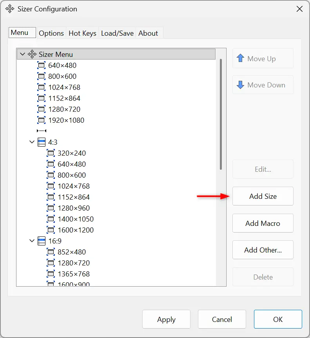
Task: Select the 1920×1080 entry
Action: [66, 120]
